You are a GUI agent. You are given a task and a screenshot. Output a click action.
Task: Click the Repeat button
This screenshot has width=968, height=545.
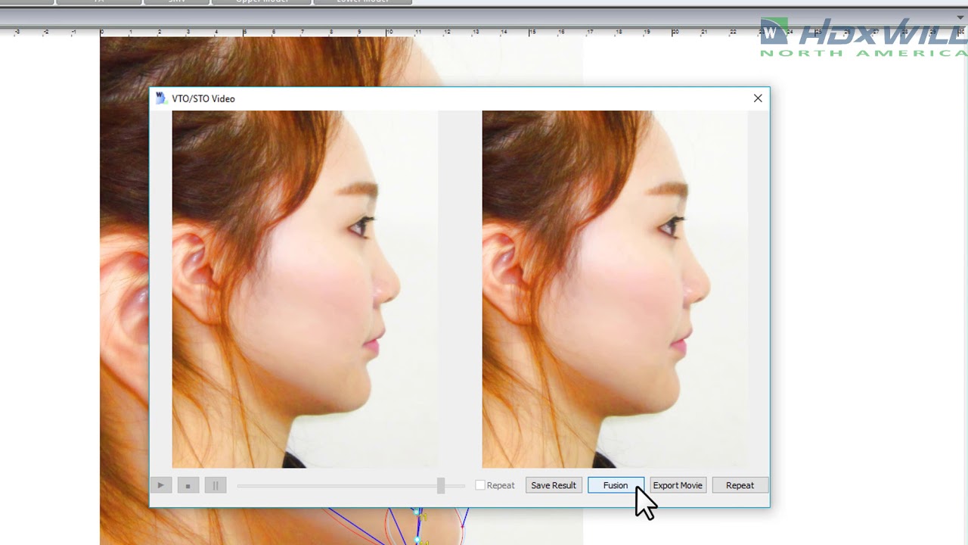click(740, 485)
